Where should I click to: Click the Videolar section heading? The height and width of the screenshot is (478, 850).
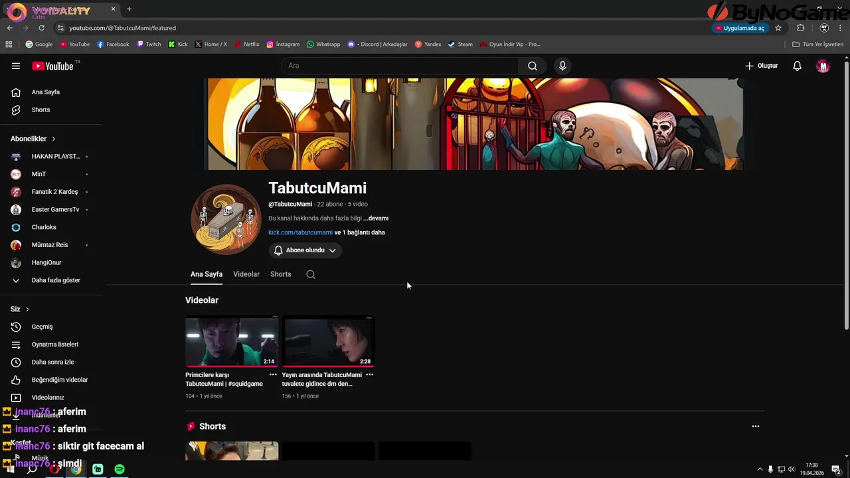(x=202, y=300)
